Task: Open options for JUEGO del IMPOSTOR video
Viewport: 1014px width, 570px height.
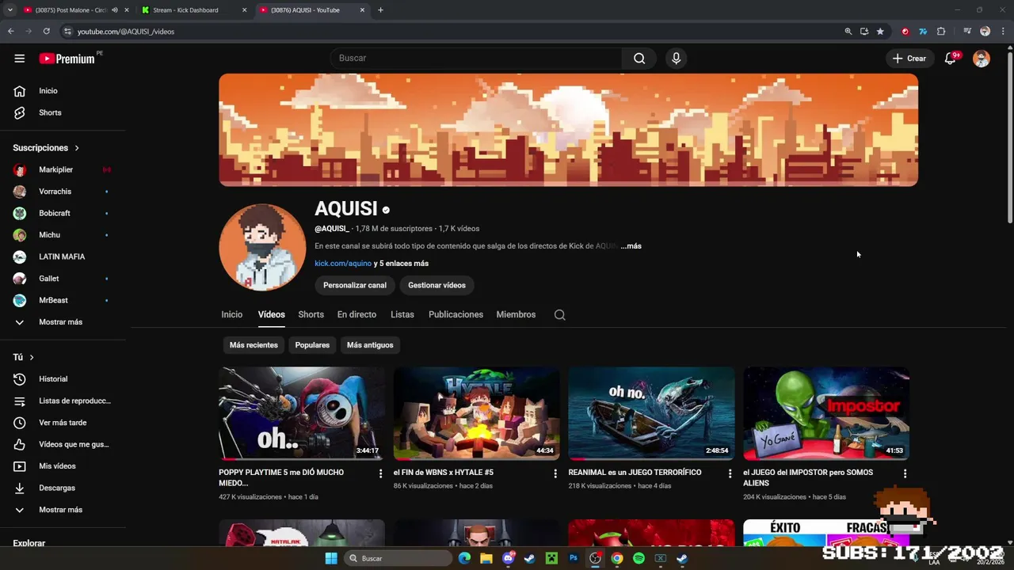Action: (905, 473)
